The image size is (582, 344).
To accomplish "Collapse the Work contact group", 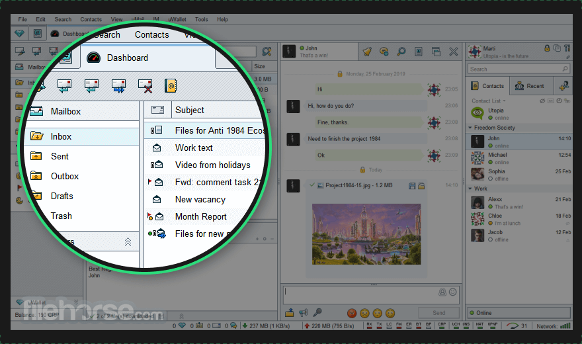I will click(470, 189).
